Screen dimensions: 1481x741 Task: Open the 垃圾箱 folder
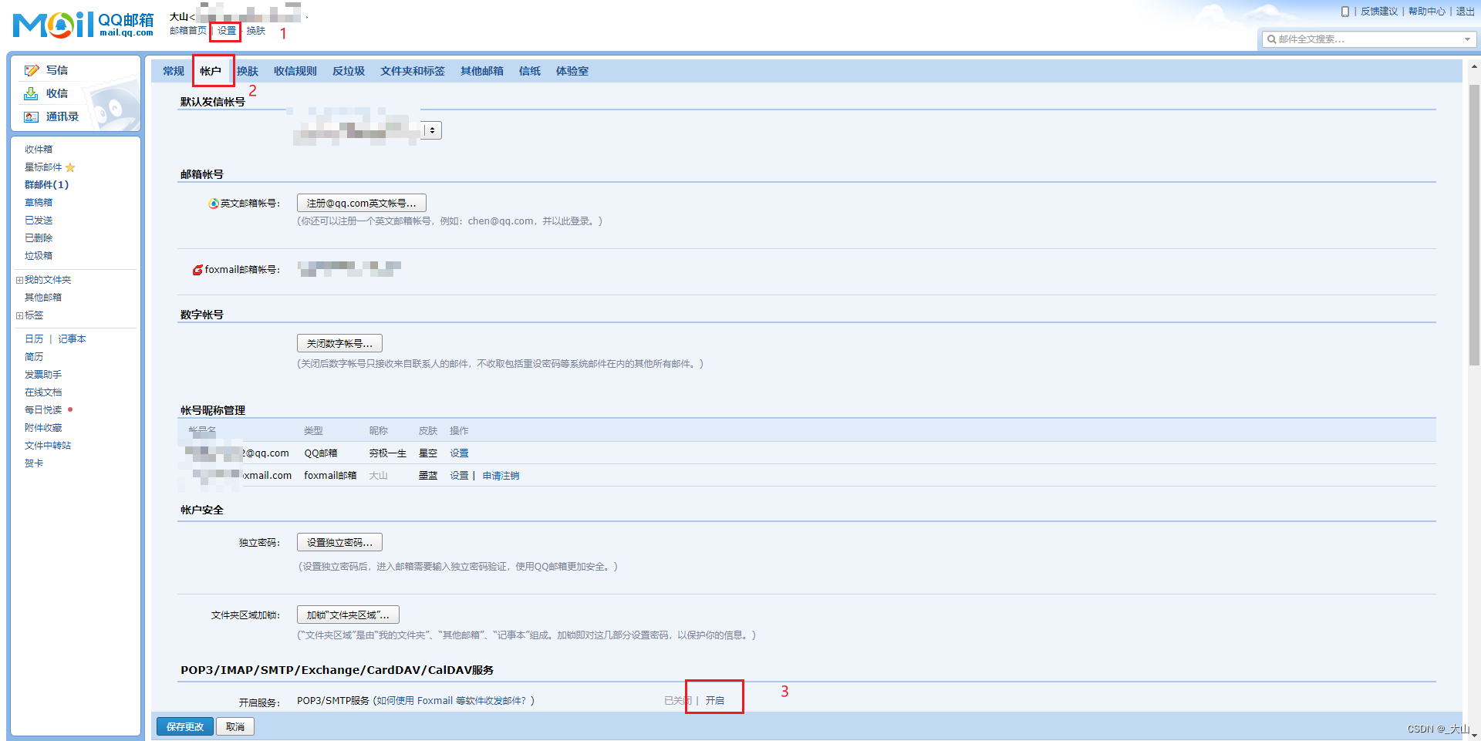point(39,256)
